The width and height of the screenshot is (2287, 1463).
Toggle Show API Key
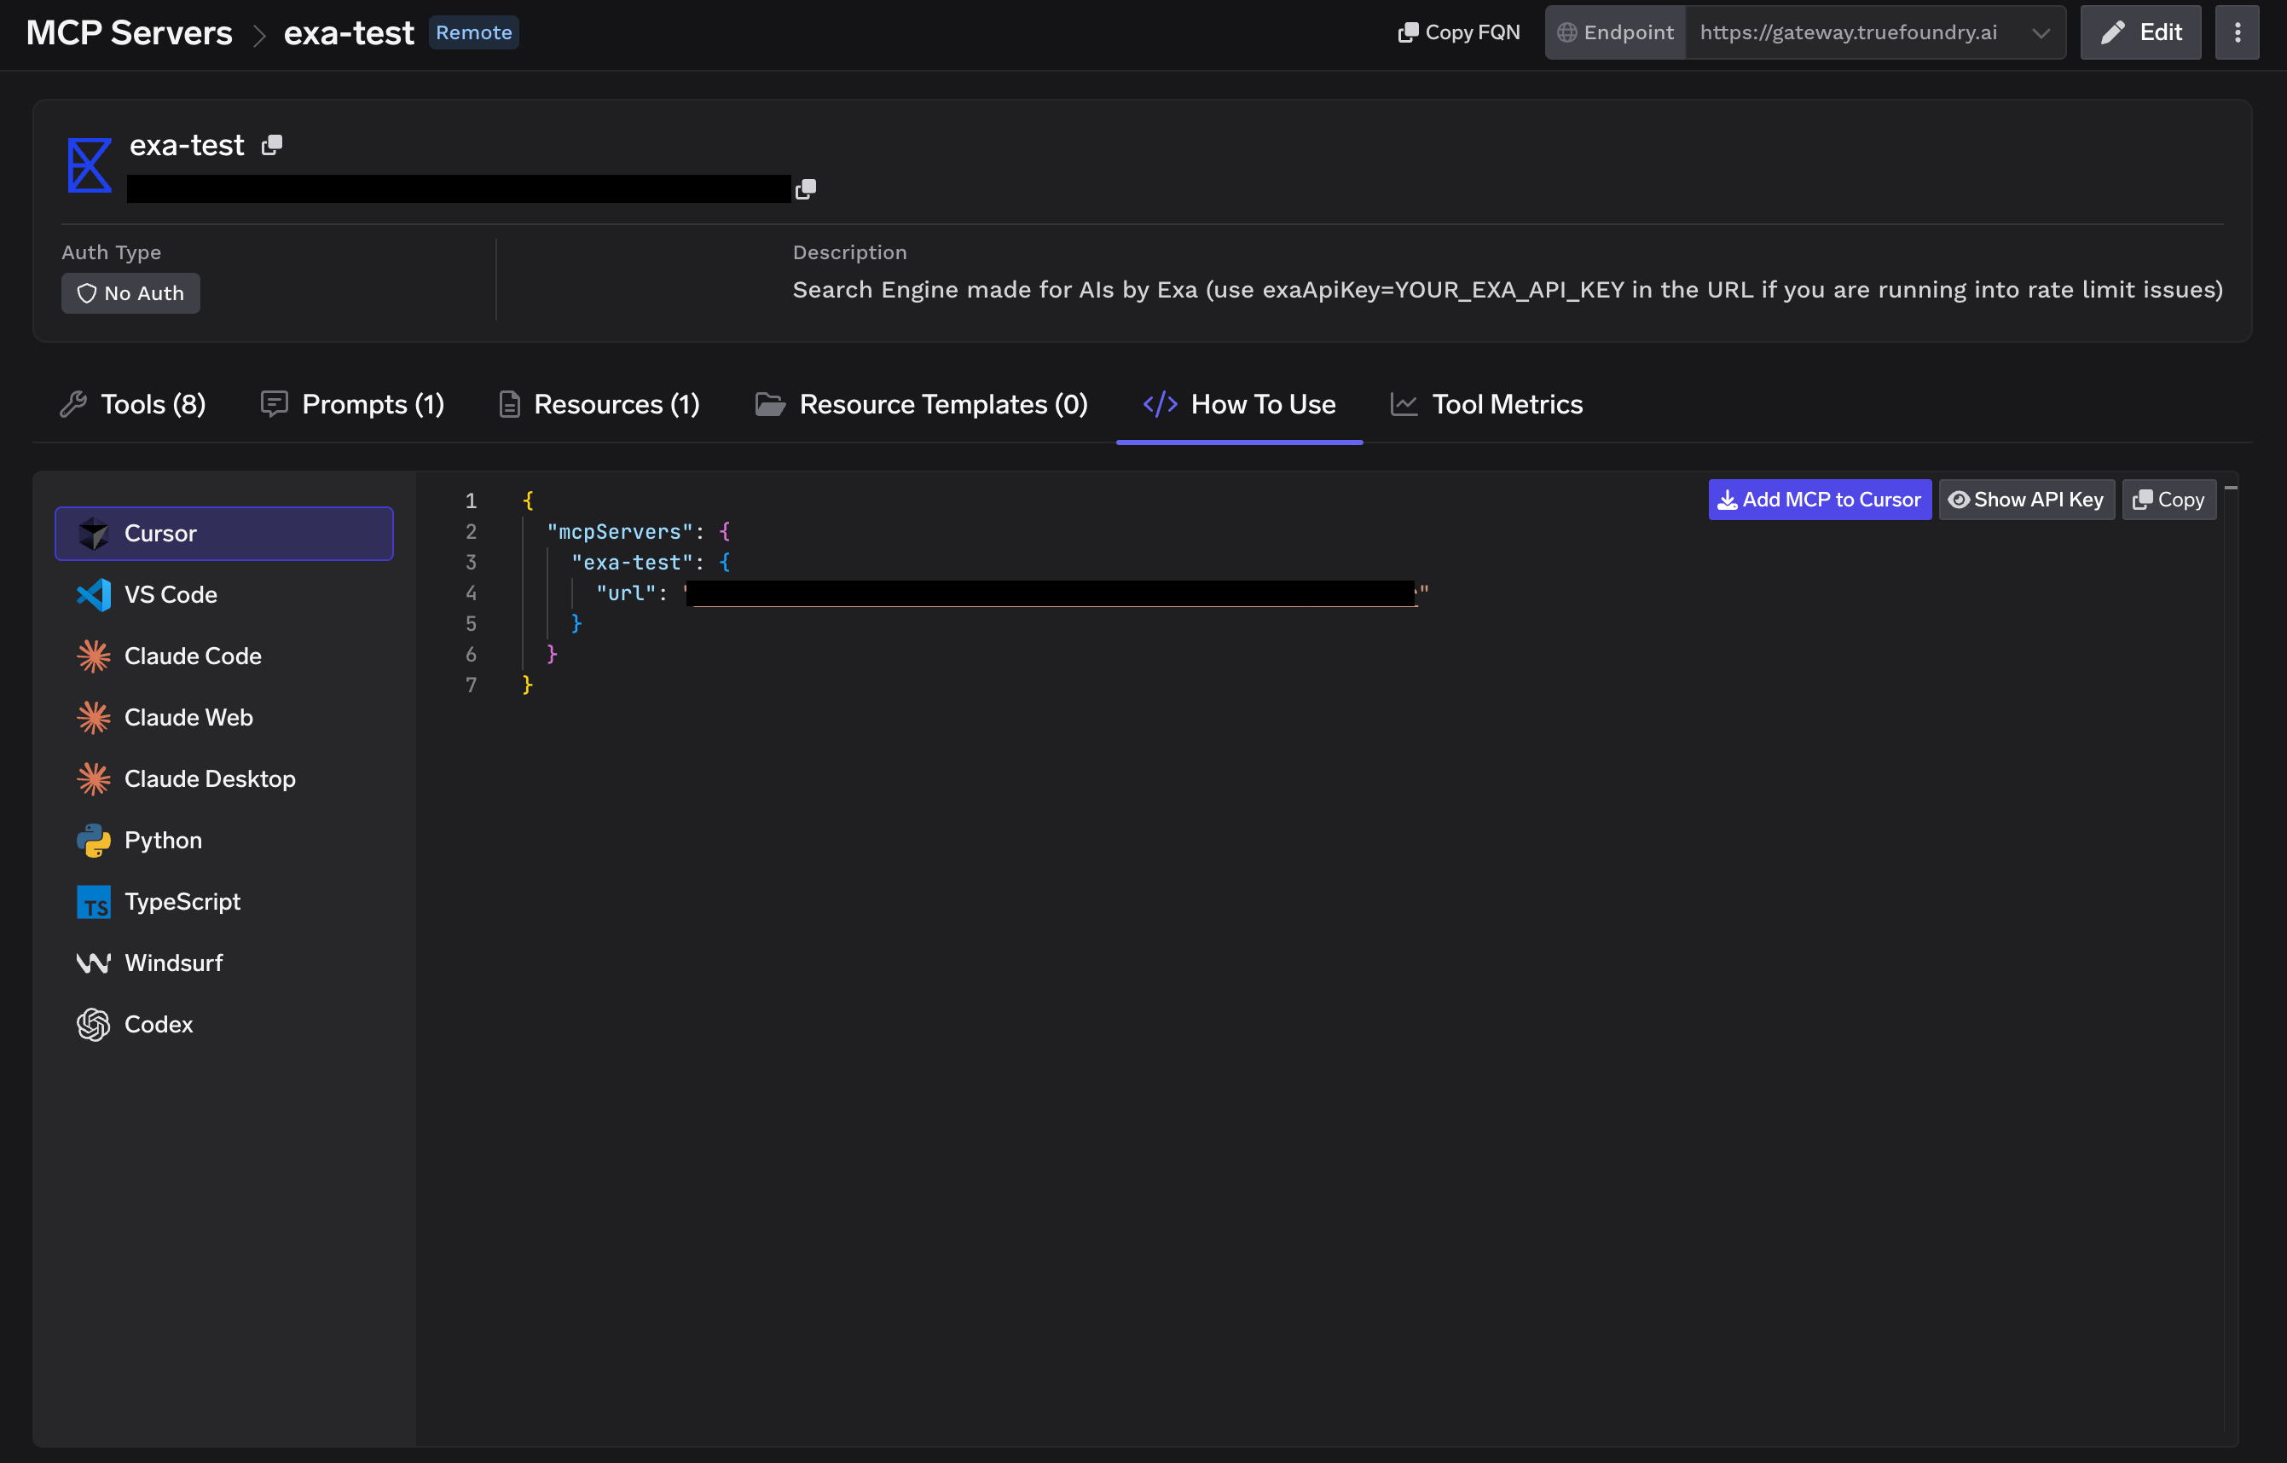(2026, 500)
